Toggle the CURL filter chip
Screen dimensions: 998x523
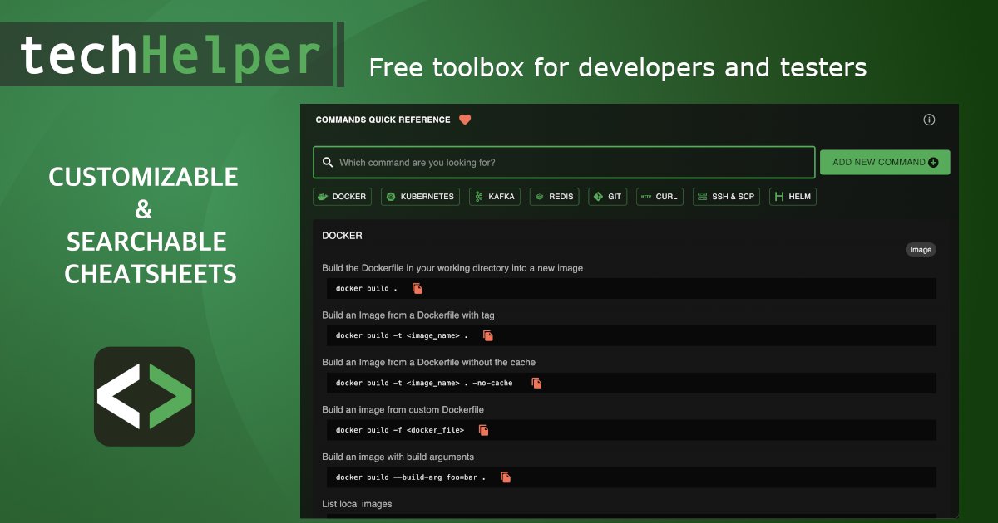tap(660, 197)
